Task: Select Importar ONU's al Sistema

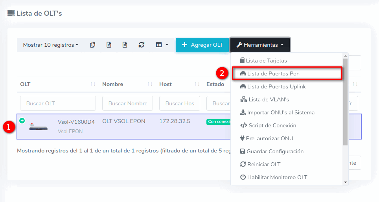Action: pyautogui.click(x=280, y=112)
